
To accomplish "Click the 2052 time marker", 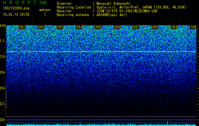I will point(41,27).
